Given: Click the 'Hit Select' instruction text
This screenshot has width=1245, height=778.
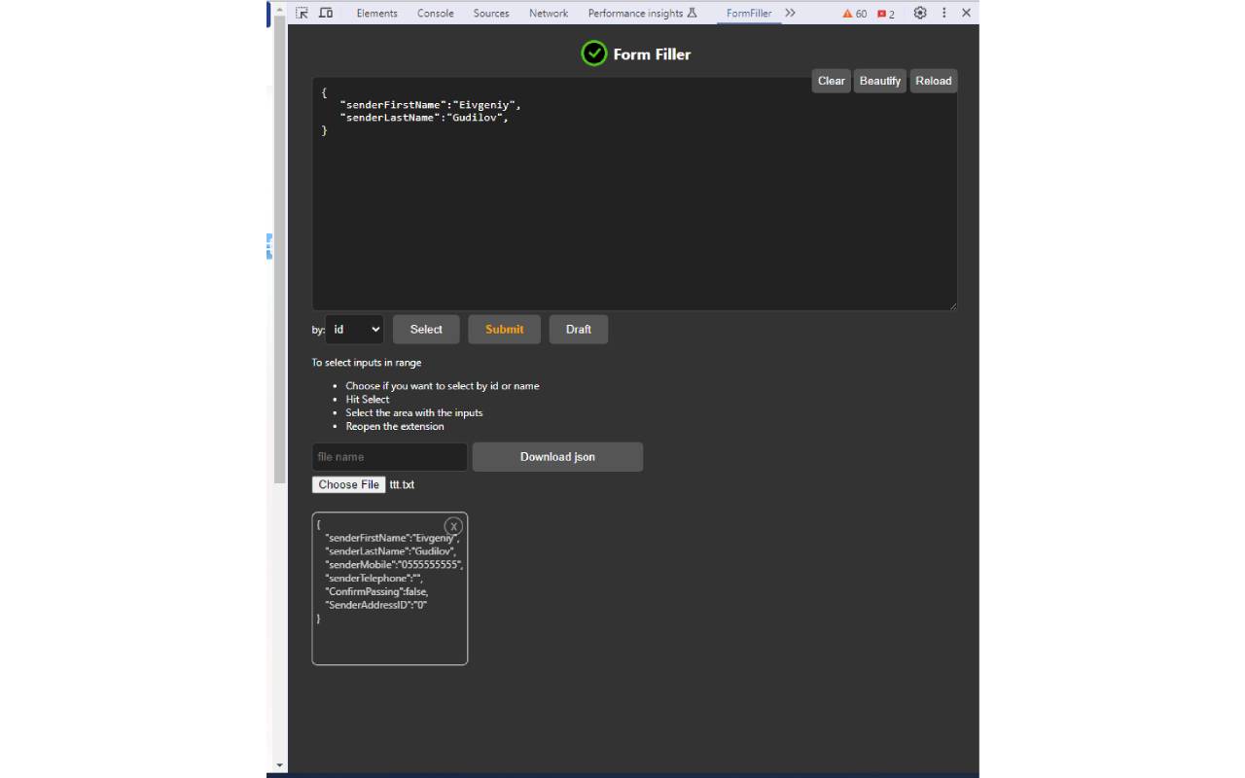Looking at the screenshot, I should click(x=368, y=399).
